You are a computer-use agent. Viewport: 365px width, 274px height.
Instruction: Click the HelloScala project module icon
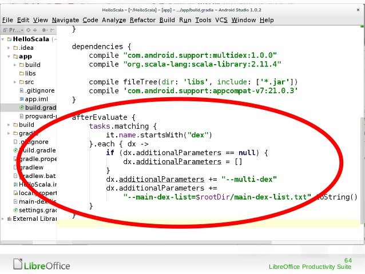[x=9, y=39]
